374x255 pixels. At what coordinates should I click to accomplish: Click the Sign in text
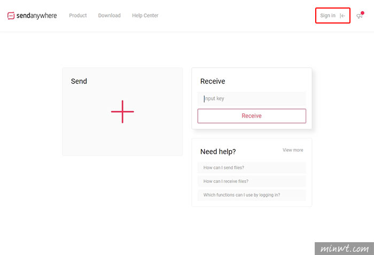(328, 16)
